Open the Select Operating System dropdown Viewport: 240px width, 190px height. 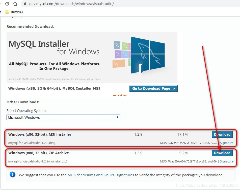click(x=63, y=117)
